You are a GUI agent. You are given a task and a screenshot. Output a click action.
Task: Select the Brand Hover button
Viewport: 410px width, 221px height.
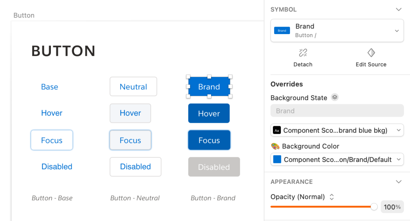click(209, 113)
